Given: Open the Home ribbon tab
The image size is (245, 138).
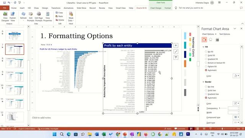Looking at the screenshot, I should click(x=14, y=8).
